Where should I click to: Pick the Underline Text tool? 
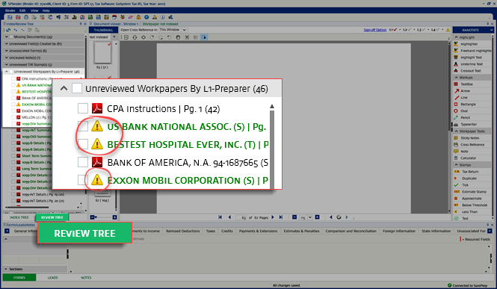pos(472,64)
